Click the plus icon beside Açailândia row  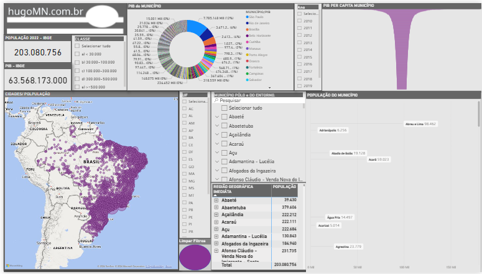coord(216,214)
